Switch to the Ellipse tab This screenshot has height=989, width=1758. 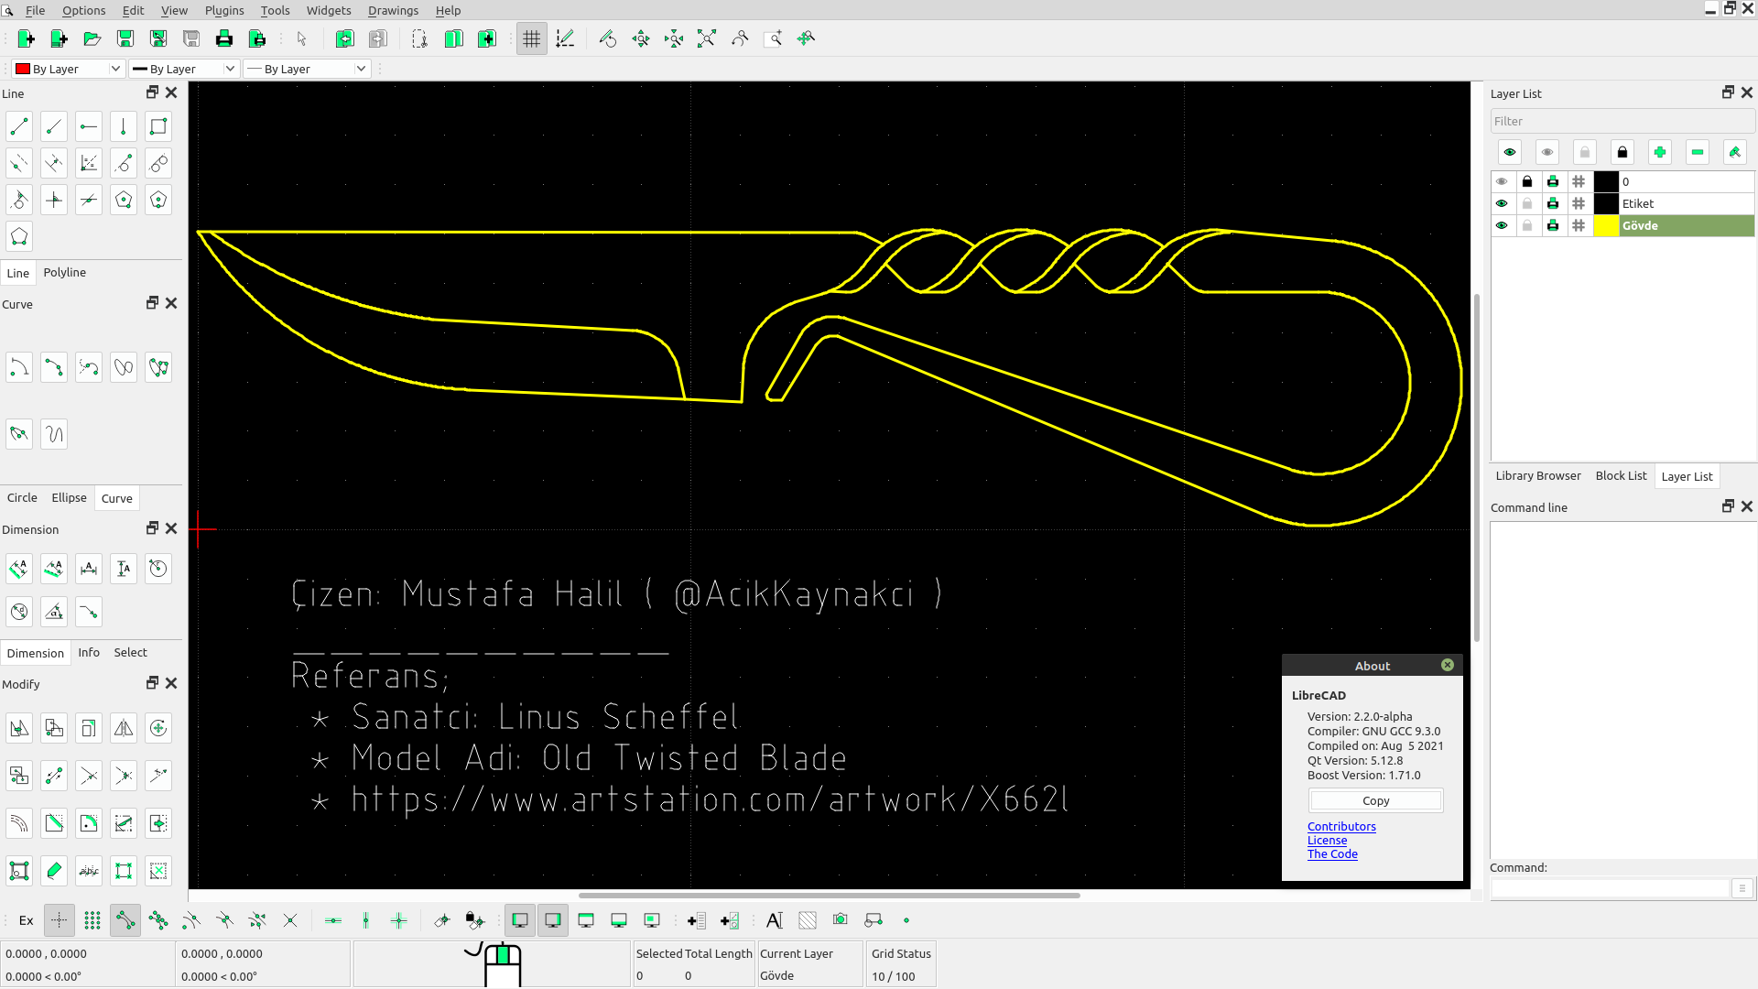[x=69, y=497]
